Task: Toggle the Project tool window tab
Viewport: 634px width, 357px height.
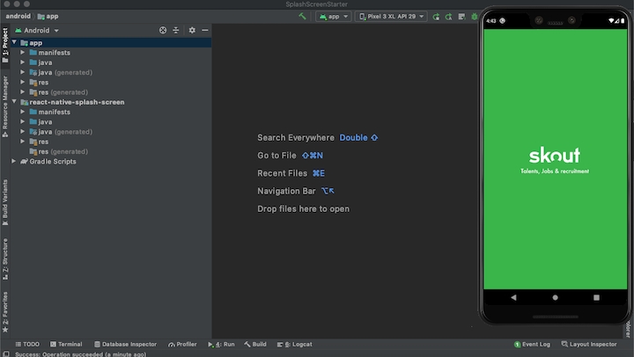Action: (5, 40)
